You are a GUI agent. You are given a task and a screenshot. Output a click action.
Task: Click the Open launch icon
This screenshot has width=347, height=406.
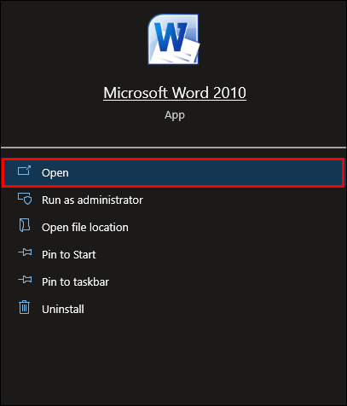point(24,171)
